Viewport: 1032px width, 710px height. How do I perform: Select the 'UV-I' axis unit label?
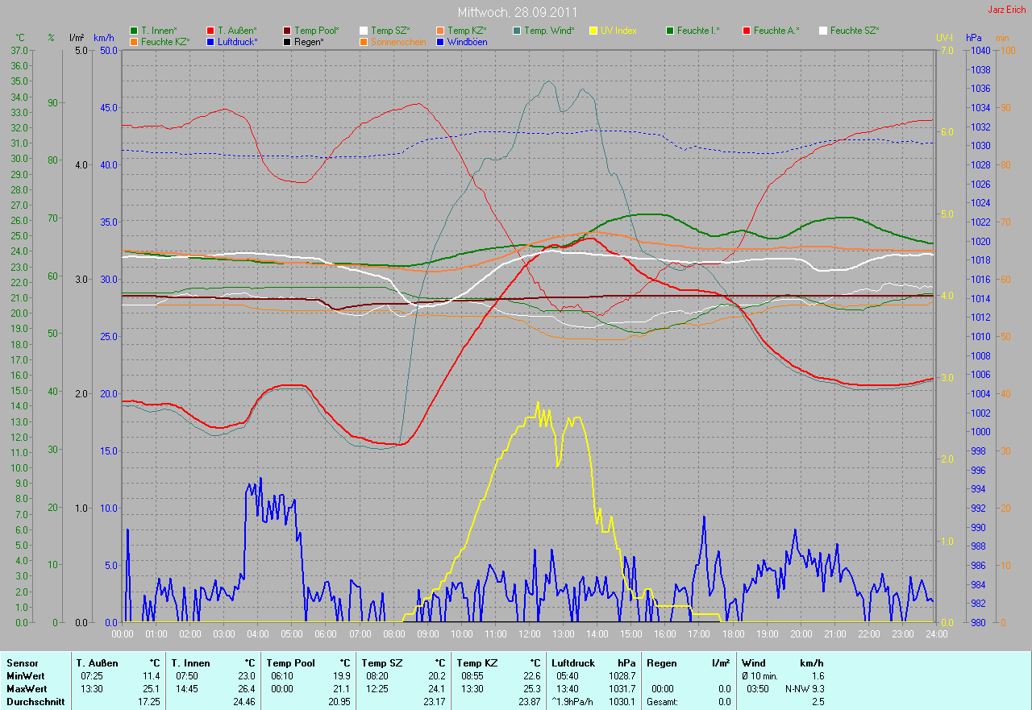click(944, 38)
